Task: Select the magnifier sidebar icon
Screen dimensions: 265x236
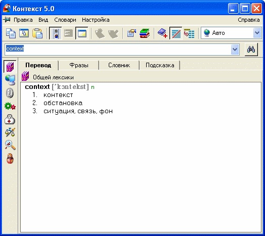Action: pos(10,145)
